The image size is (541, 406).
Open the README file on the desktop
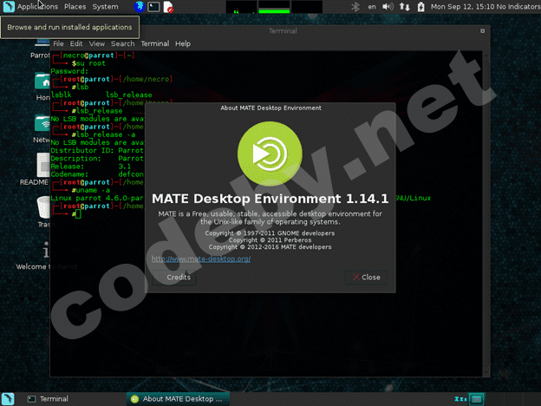click(42, 166)
